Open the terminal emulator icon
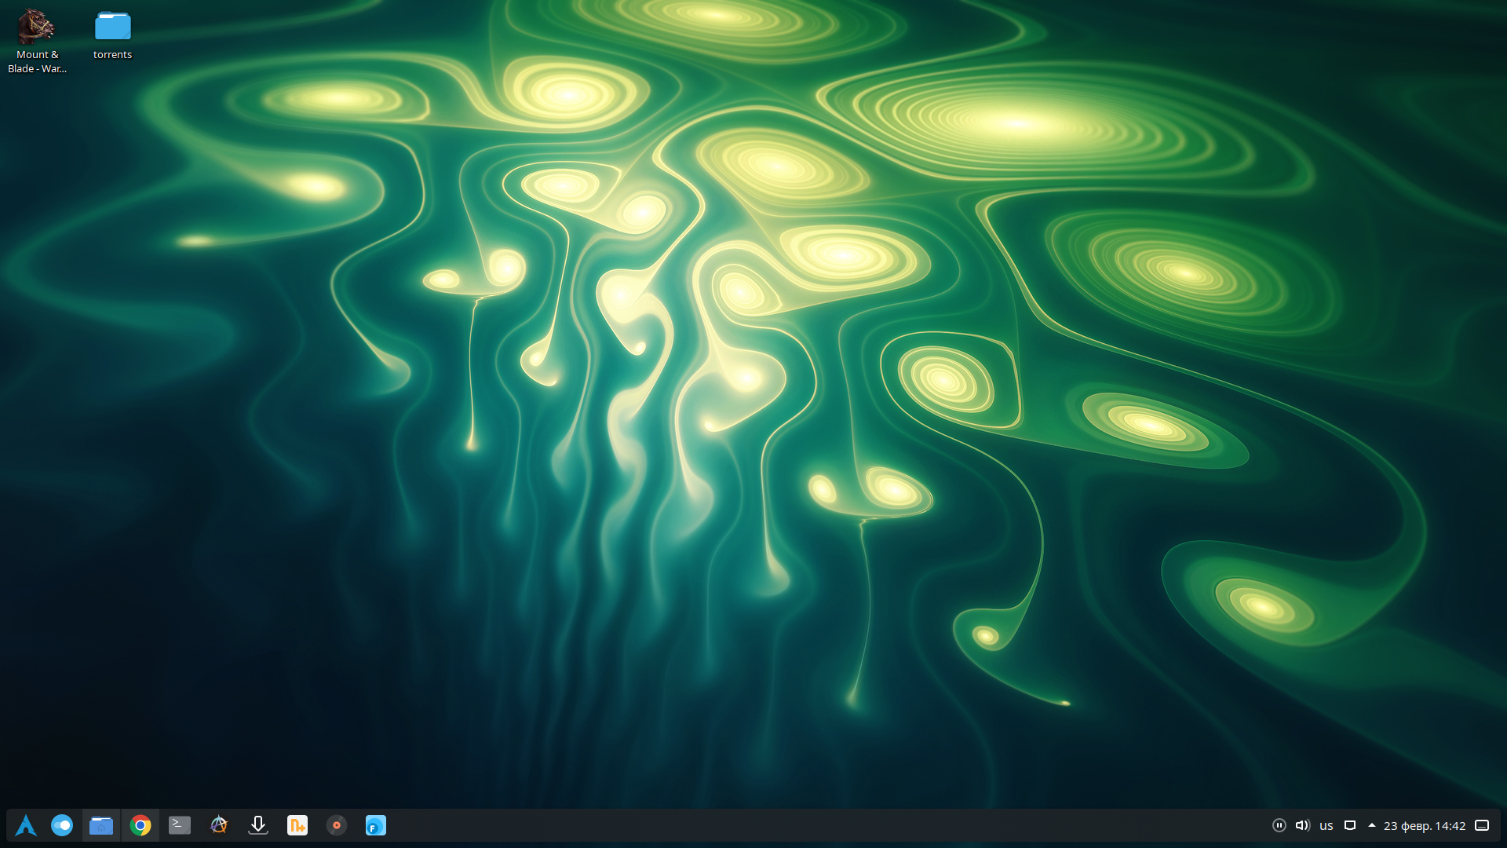This screenshot has height=848, width=1507. 180,825
